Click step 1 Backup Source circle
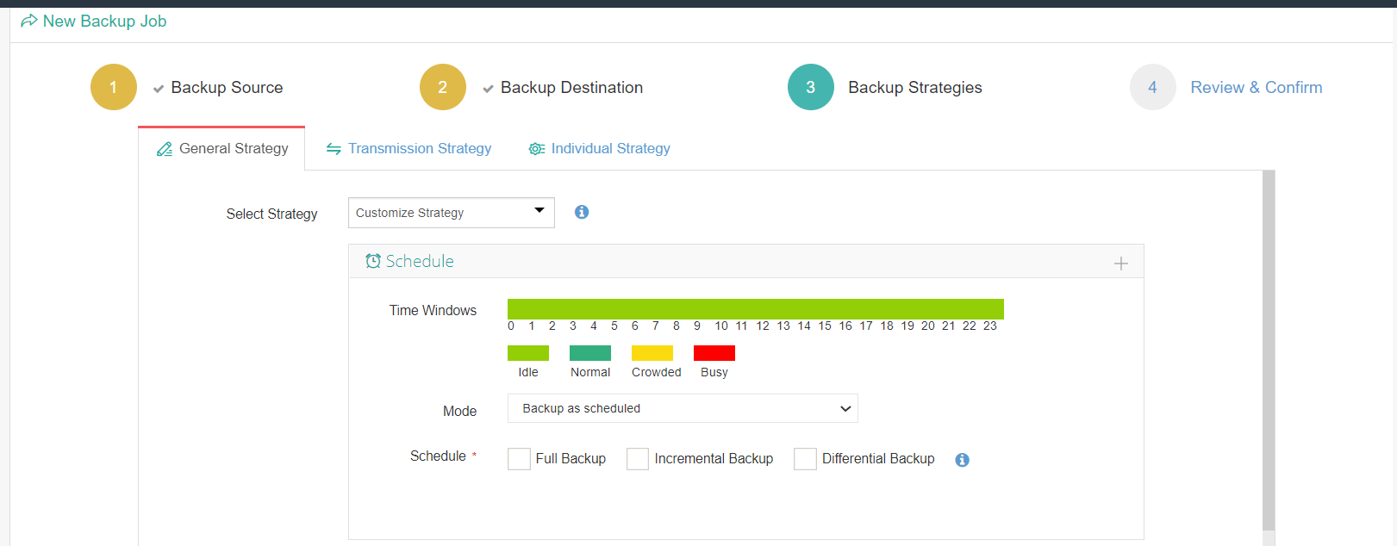Screen dimensions: 1397x546 (x=114, y=87)
